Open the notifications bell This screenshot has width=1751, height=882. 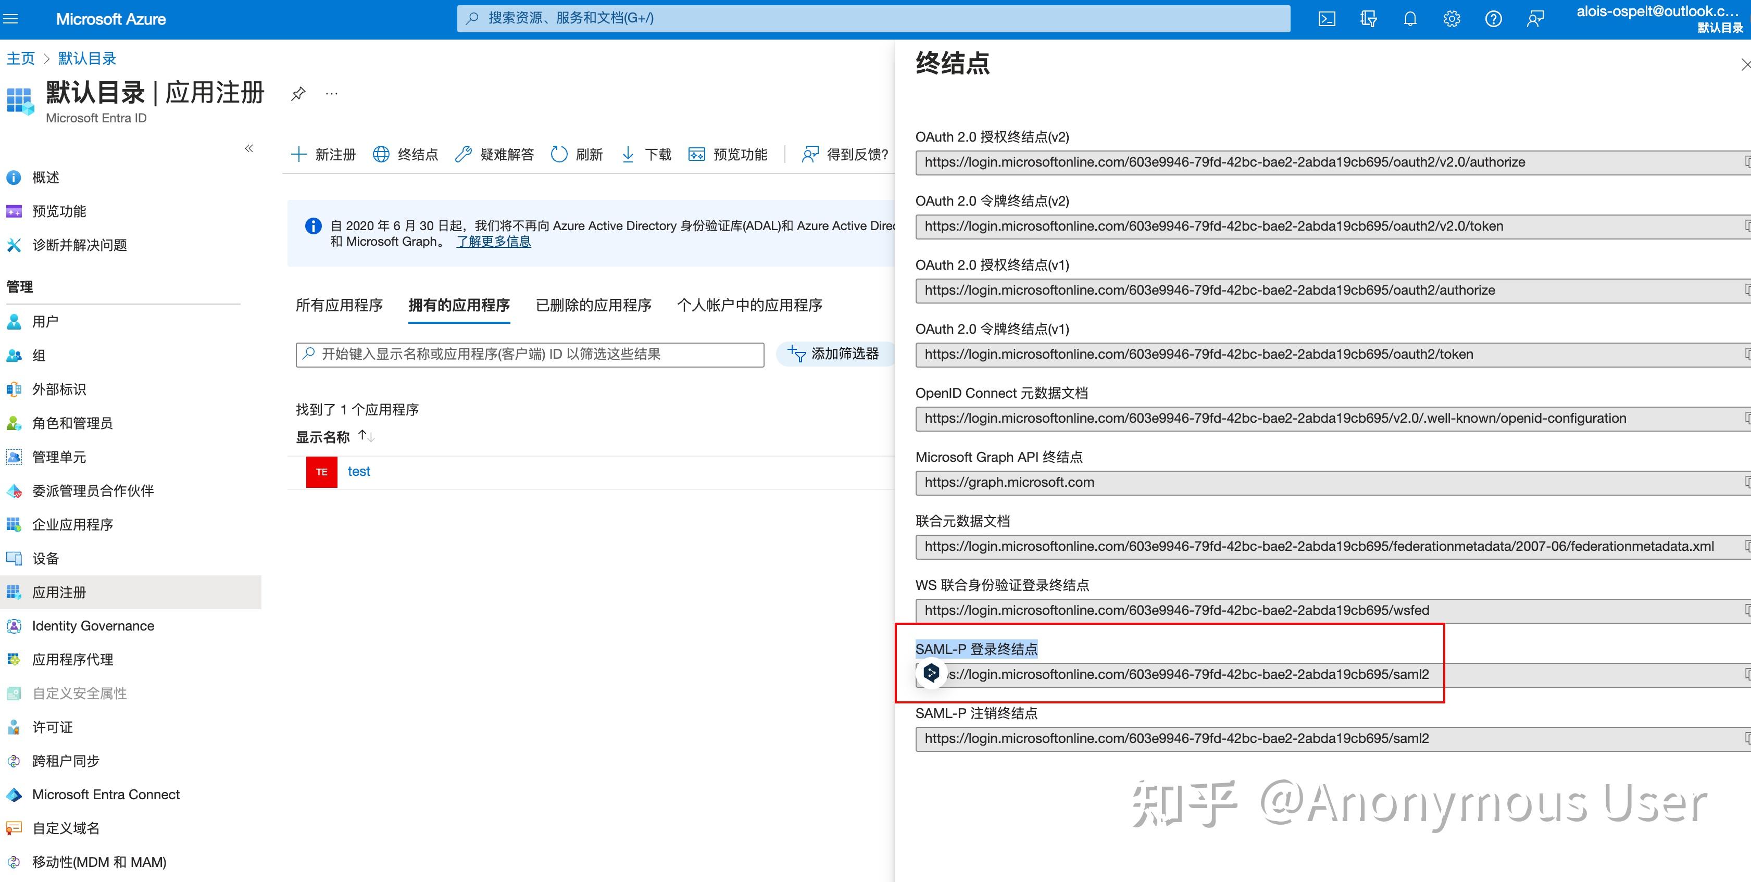click(x=1409, y=18)
